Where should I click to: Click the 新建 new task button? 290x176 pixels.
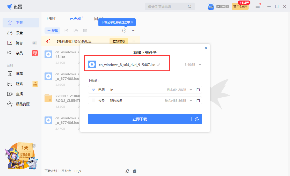click(x=52, y=31)
